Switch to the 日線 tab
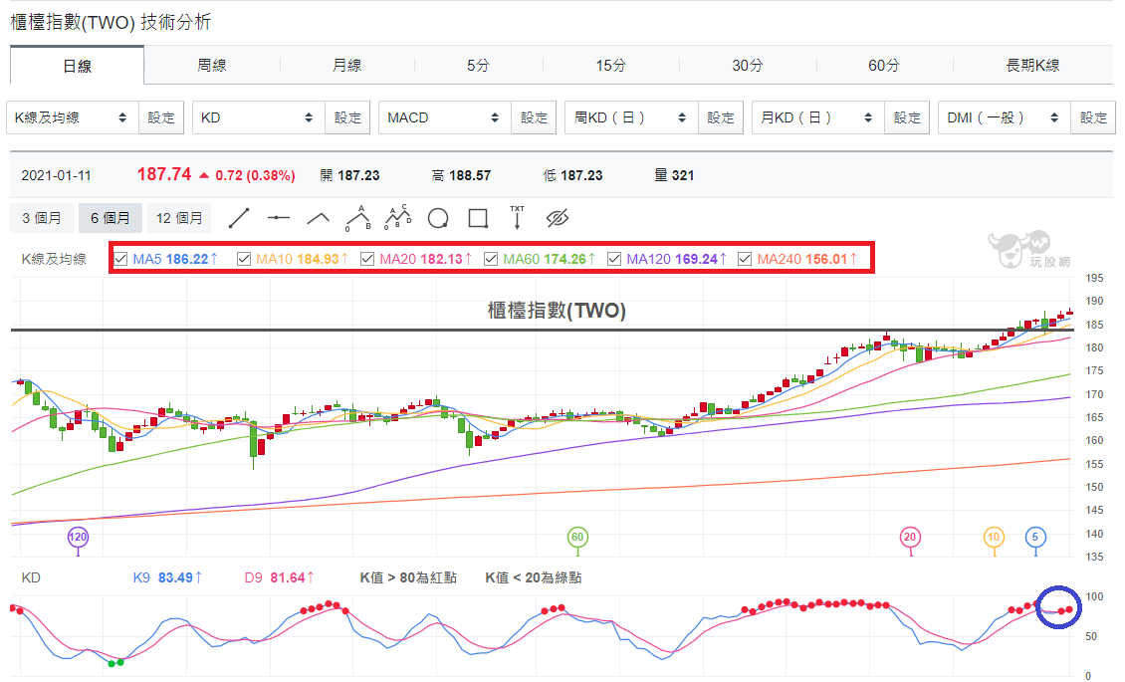The width and height of the screenshot is (1125, 682). tap(77, 66)
